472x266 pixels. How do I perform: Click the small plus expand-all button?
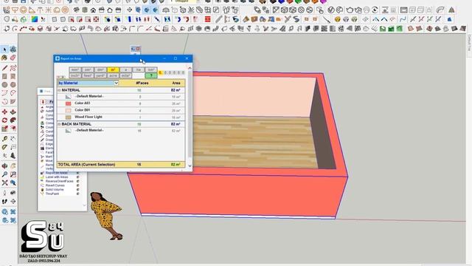coord(63,77)
